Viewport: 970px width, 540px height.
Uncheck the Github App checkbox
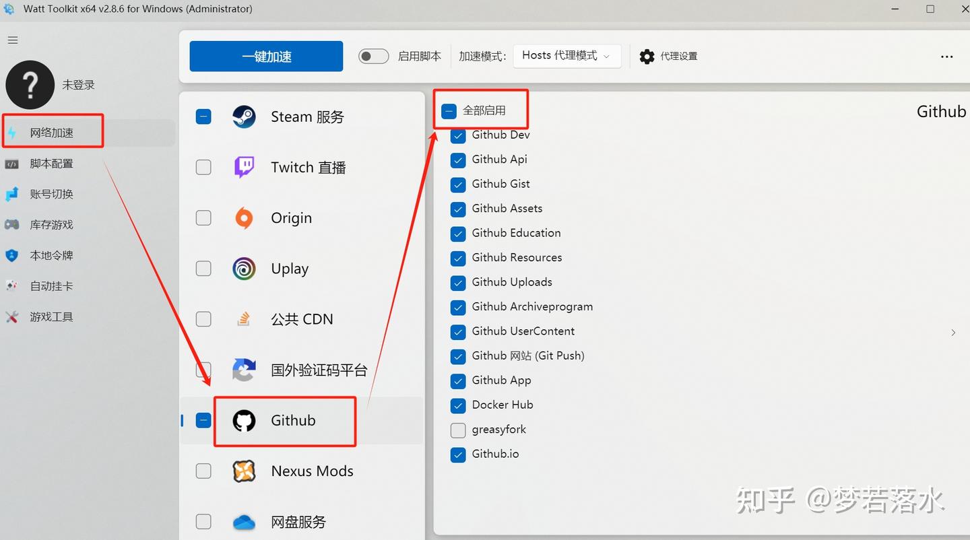pyautogui.click(x=458, y=381)
